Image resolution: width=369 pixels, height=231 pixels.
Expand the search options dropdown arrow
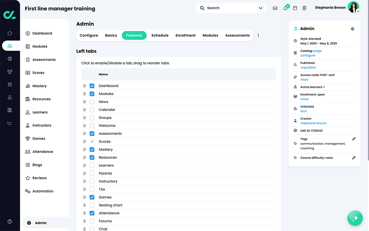pos(260,8)
